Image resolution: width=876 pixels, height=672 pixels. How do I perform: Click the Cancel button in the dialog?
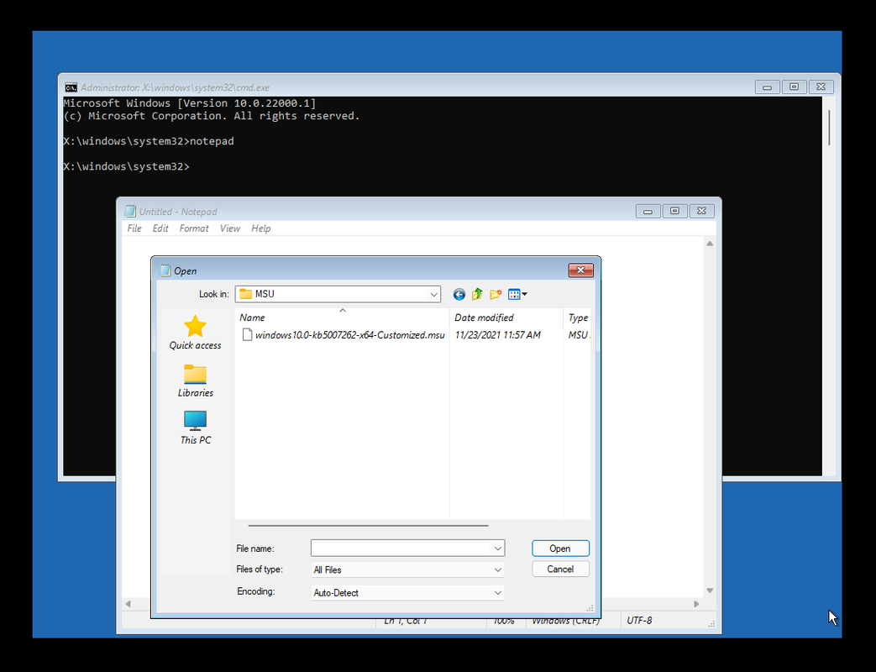click(560, 570)
